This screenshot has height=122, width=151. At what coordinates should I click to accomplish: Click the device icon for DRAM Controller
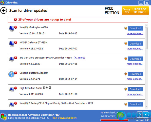(x=11, y=59)
